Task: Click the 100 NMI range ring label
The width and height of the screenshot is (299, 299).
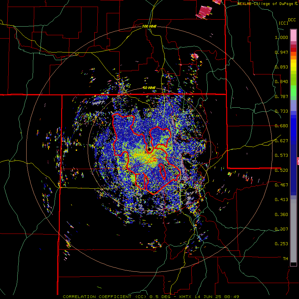Action: (149, 26)
